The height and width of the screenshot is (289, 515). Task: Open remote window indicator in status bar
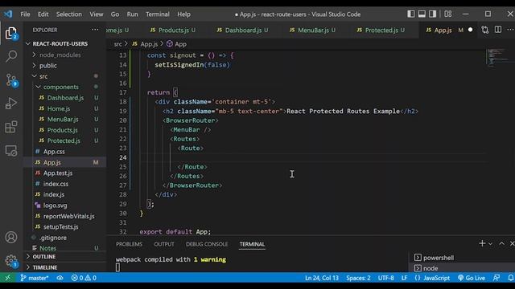pyautogui.click(x=7, y=278)
